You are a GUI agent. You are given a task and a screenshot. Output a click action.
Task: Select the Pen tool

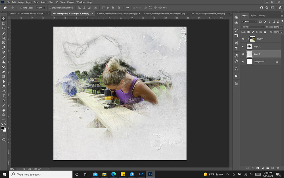tap(4, 91)
